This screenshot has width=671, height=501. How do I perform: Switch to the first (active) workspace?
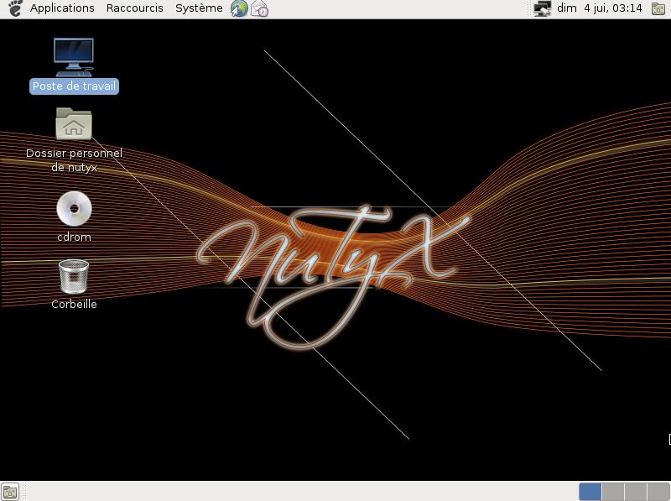[590, 492]
